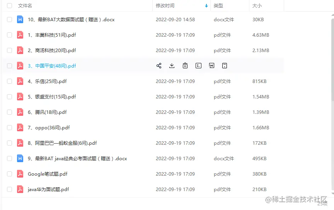Viewport: 334px width, 210px height.
Task: Click the date 2022-09-20 14:58
Action: [x=175, y=20]
